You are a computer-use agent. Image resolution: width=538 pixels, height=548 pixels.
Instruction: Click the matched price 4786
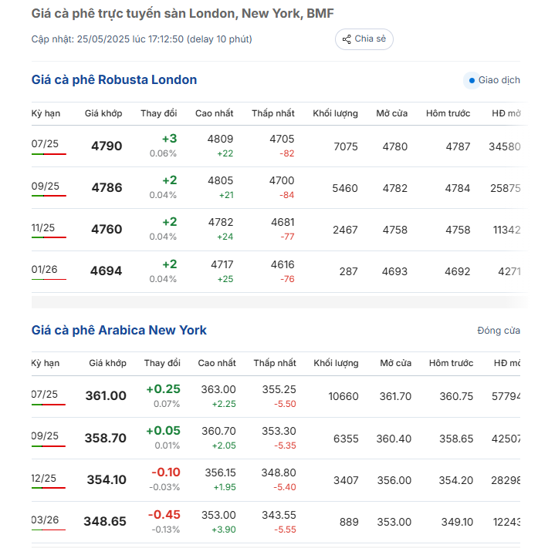107,188
